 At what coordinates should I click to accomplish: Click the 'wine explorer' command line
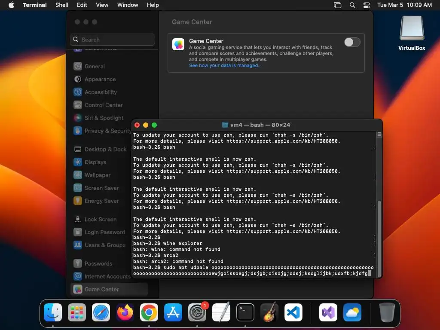click(x=168, y=243)
